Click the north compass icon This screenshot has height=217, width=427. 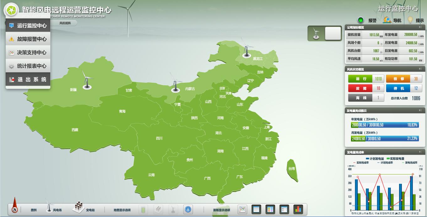(x=14, y=209)
